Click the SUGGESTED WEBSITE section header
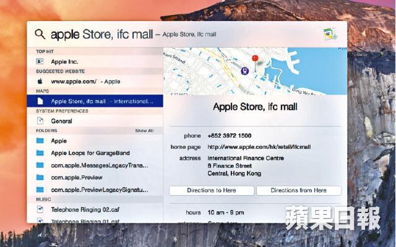 [61, 72]
